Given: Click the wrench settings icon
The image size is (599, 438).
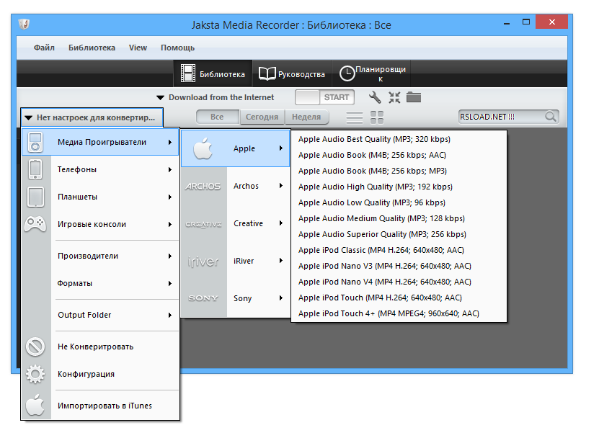Looking at the screenshot, I should pos(375,97).
